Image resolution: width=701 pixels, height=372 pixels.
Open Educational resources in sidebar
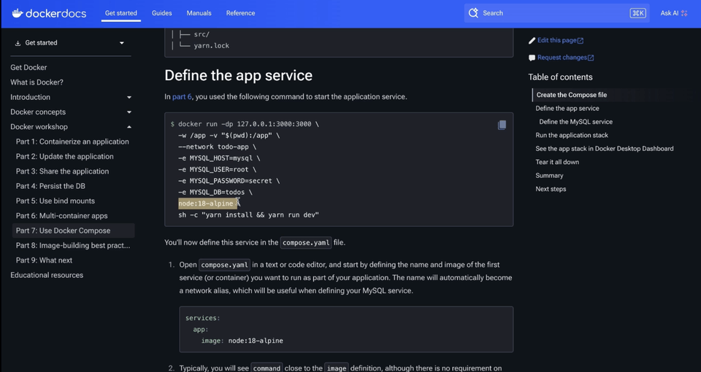[x=47, y=275]
